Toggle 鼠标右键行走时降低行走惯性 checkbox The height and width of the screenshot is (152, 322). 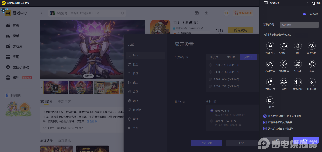click(265, 116)
